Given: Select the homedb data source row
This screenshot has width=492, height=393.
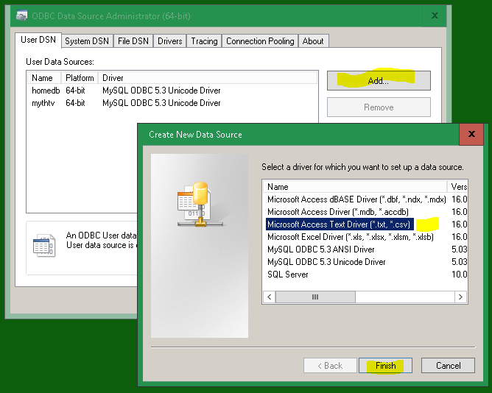Looking at the screenshot, I should [x=172, y=91].
